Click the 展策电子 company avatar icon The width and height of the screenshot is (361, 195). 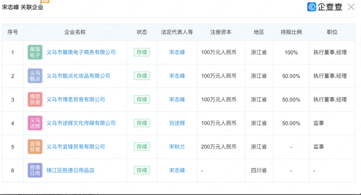click(35, 52)
